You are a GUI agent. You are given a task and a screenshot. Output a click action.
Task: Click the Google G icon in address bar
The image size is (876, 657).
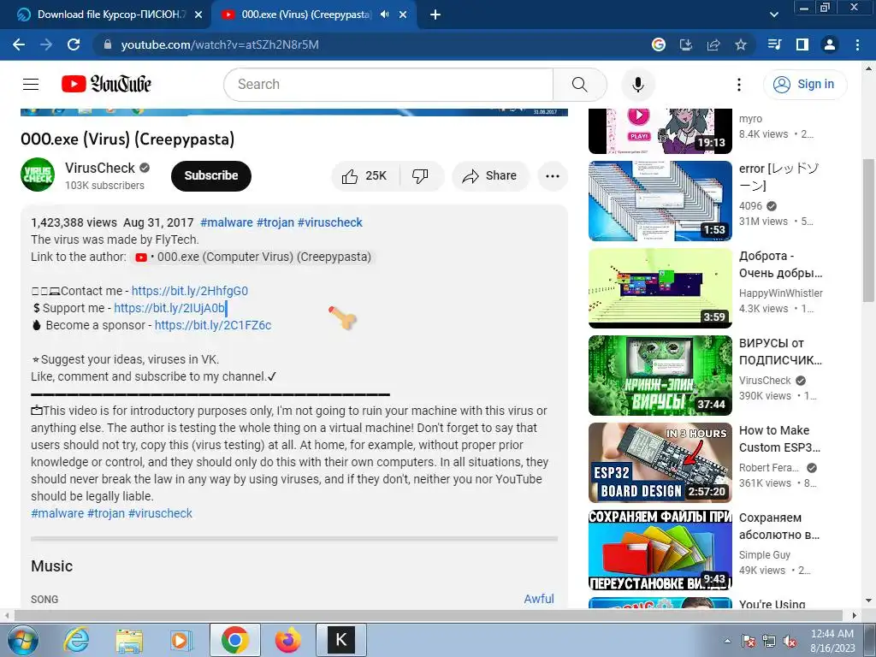point(659,44)
